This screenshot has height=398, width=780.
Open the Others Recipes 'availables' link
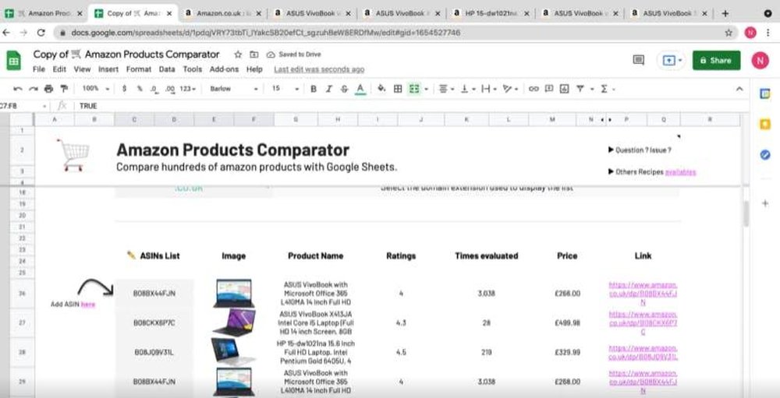tap(680, 172)
